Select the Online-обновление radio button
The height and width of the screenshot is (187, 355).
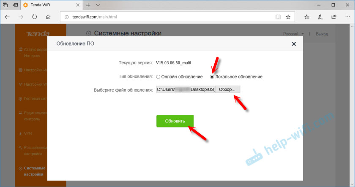click(158, 77)
